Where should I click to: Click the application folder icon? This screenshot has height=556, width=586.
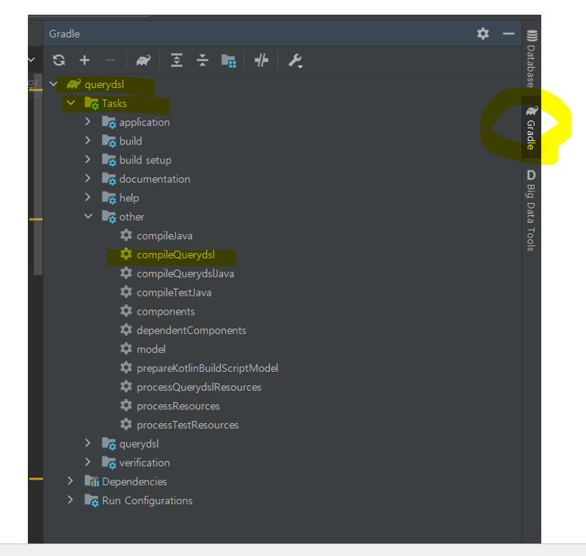[x=109, y=122]
